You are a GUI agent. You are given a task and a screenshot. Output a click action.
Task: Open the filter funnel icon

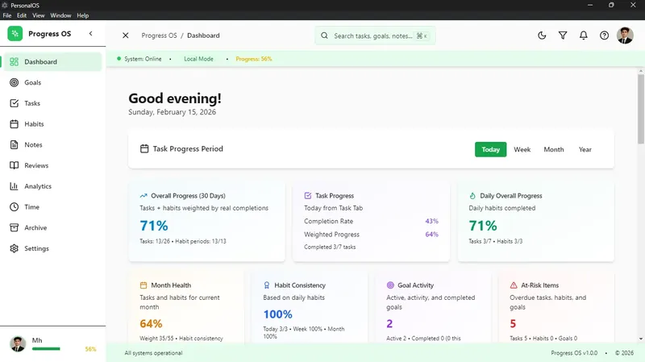click(x=563, y=35)
